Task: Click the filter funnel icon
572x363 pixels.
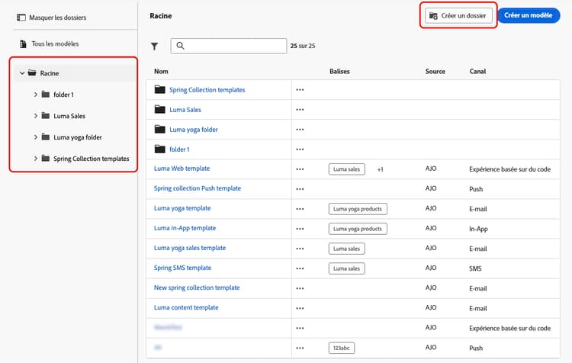Action: 155,46
